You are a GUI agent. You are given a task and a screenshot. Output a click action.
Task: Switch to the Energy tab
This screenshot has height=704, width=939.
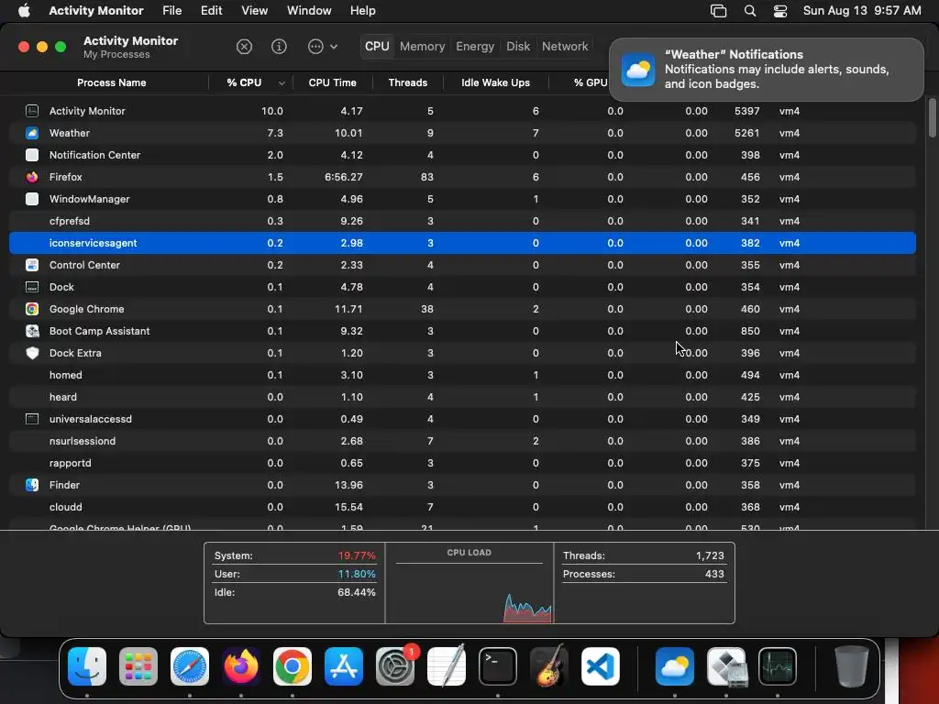click(x=475, y=47)
